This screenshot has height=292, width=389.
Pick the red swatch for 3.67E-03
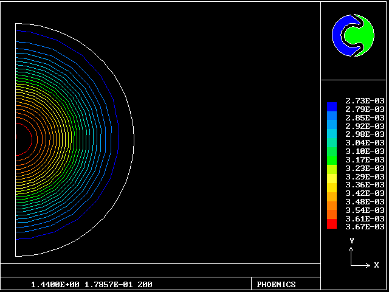point(331,225)
